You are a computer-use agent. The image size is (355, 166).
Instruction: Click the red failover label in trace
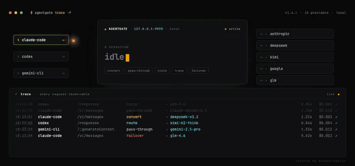pyautogui.click(x=135, y=136)
